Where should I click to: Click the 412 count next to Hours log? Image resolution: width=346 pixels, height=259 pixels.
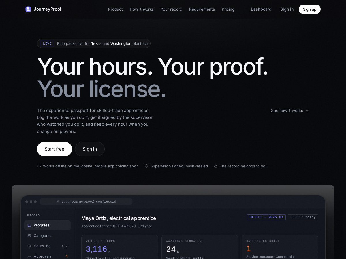pos(65,246)
